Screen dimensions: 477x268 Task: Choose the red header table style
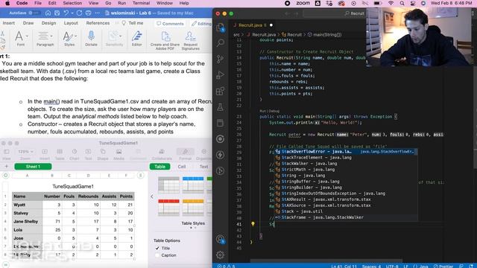[168, 207]
